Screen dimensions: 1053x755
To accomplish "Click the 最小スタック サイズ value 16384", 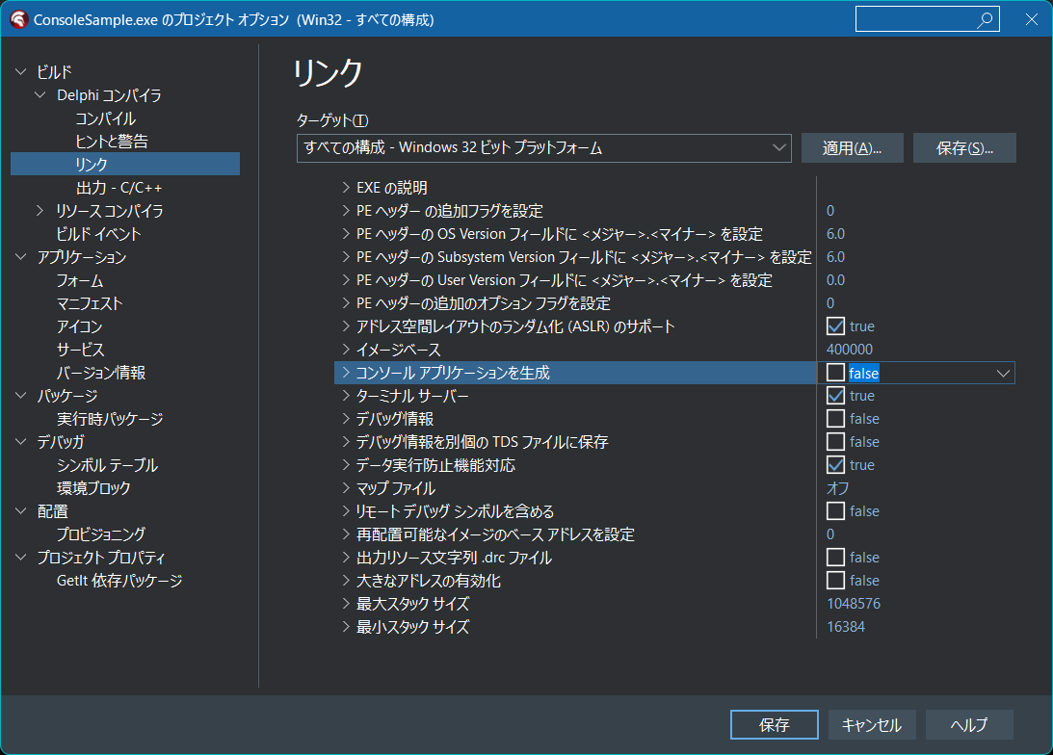I will pyautogui.click(x=846, y=626).
